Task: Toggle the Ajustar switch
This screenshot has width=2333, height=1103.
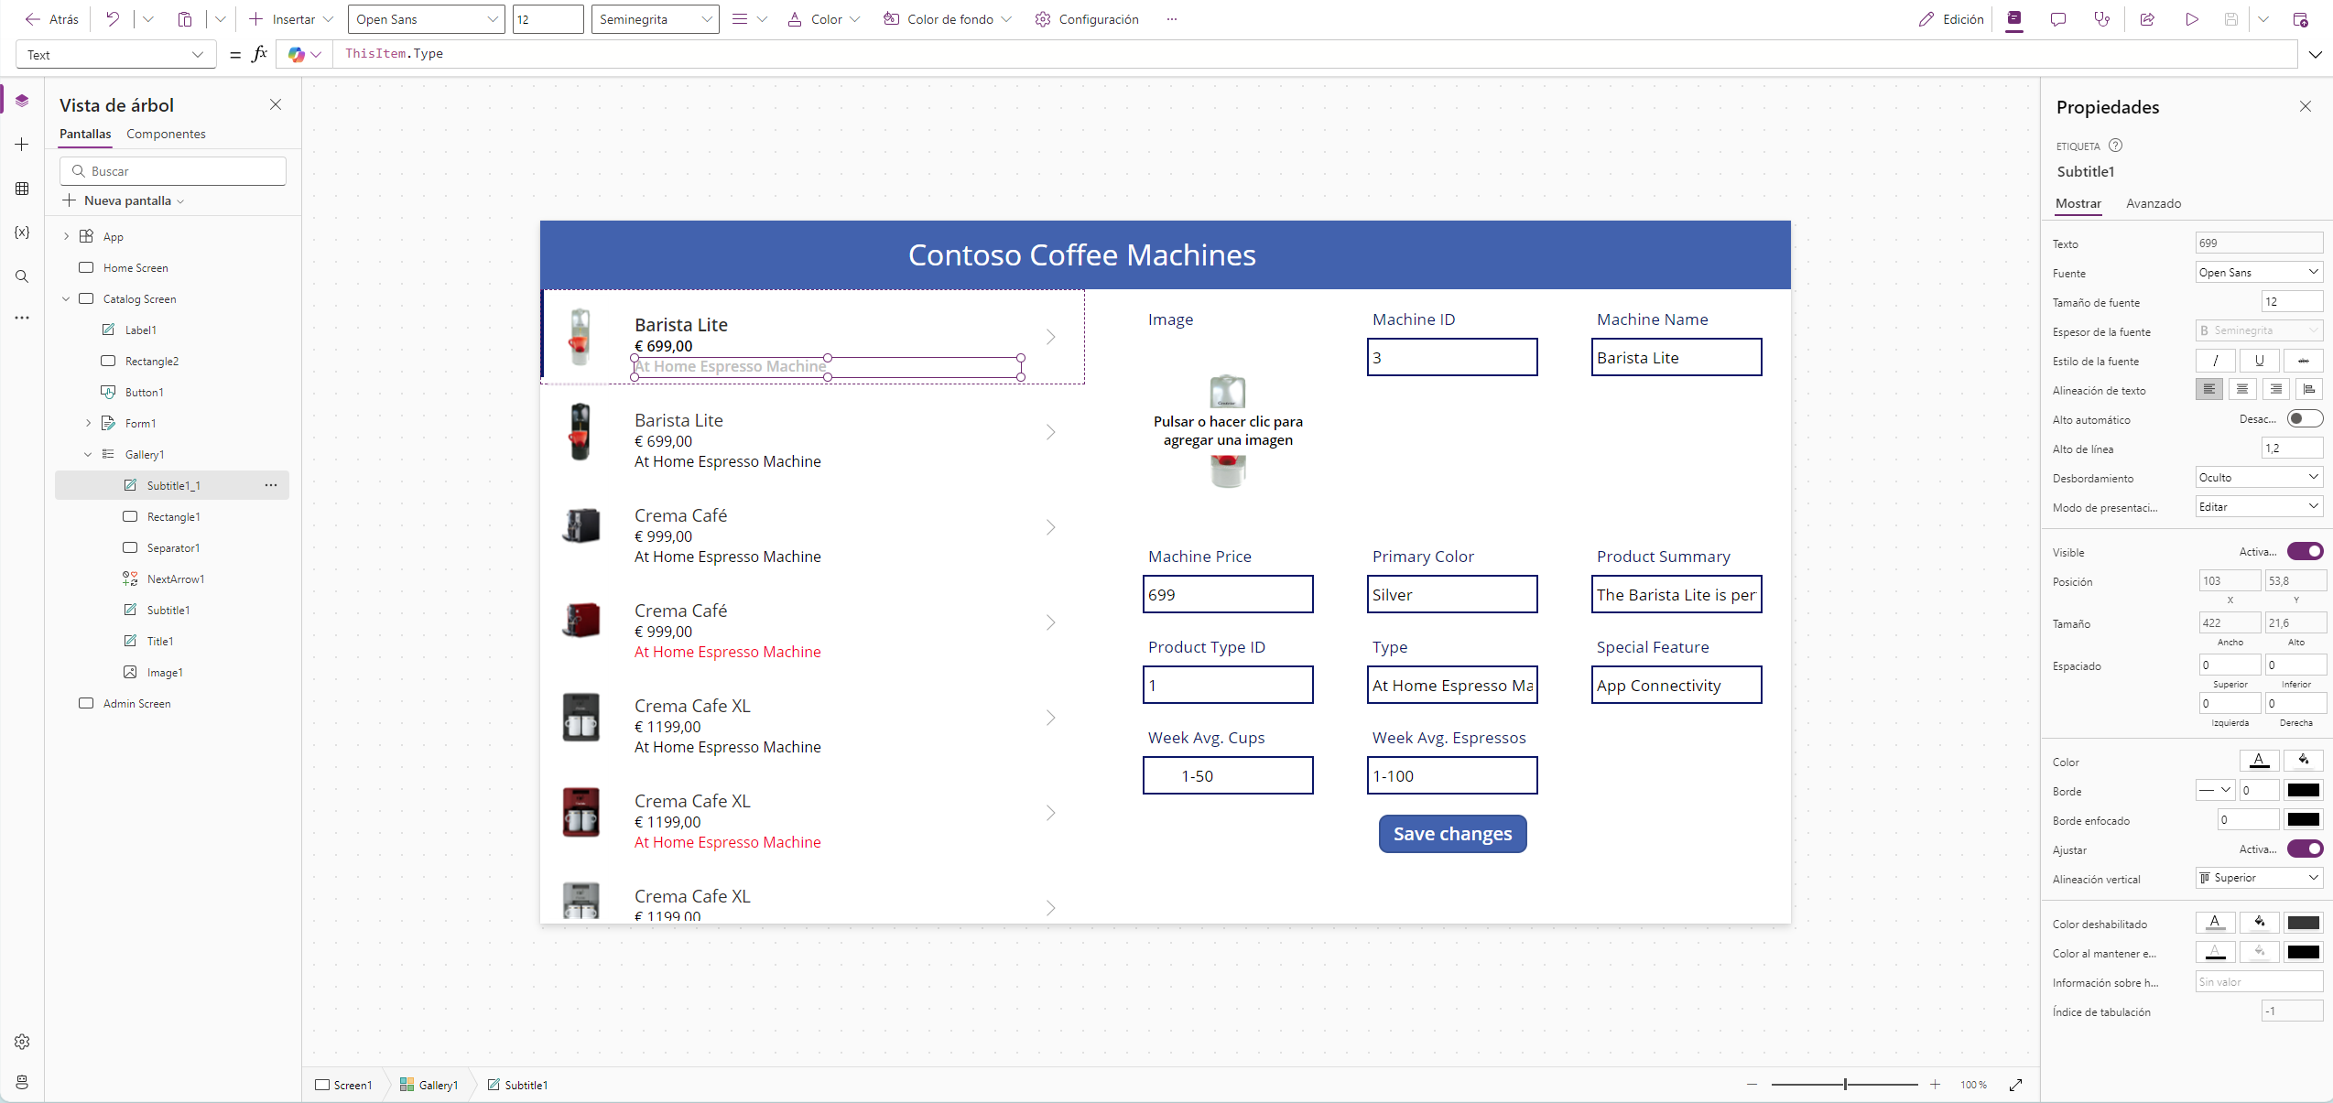Action: (2304, 849)
